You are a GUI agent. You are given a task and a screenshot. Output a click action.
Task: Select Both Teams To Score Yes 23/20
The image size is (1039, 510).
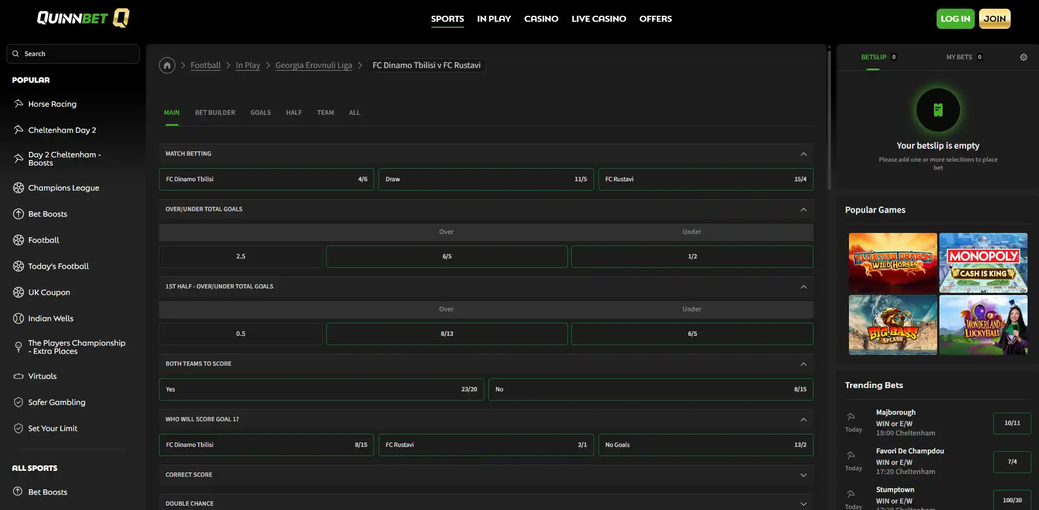[321, 389]
